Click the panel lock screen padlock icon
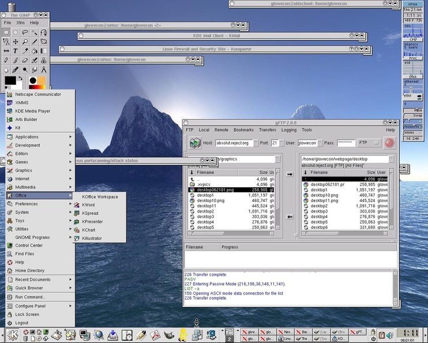 click(373, 331)
